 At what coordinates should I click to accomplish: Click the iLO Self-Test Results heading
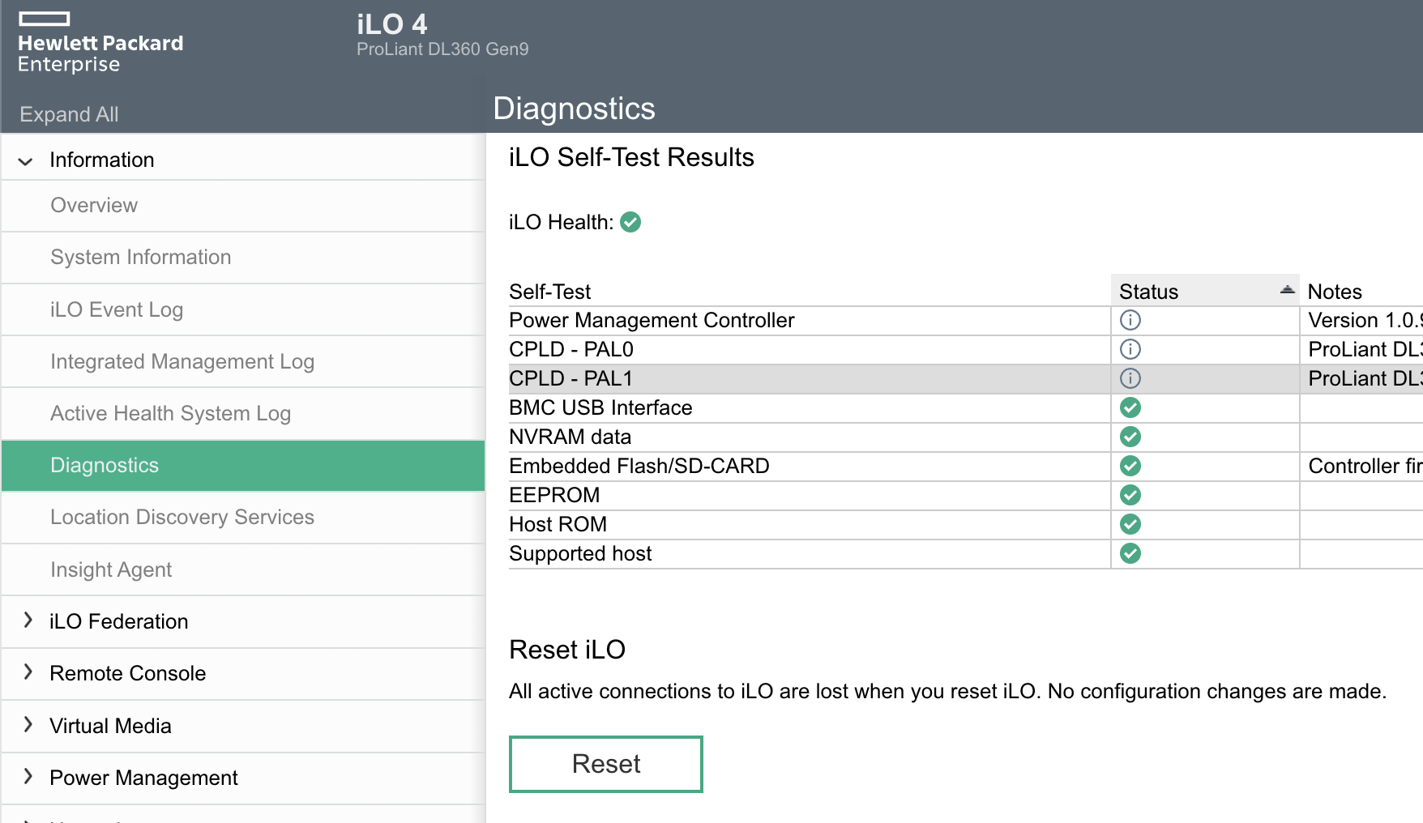coord(631,157)
